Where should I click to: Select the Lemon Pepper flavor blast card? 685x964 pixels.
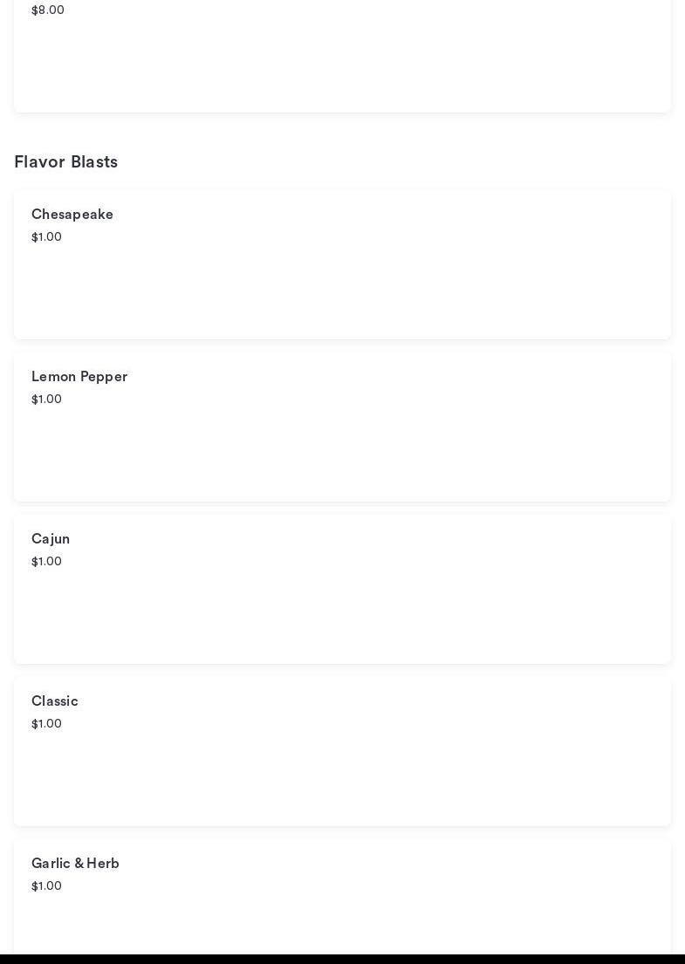pyautogui.click(x=342, y=427)
